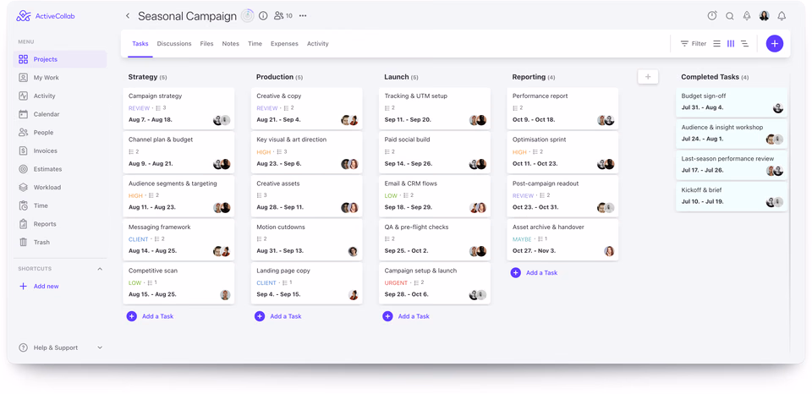
Task: Open completed task Kickoff & brief
Action: click(x=731, y=196)
